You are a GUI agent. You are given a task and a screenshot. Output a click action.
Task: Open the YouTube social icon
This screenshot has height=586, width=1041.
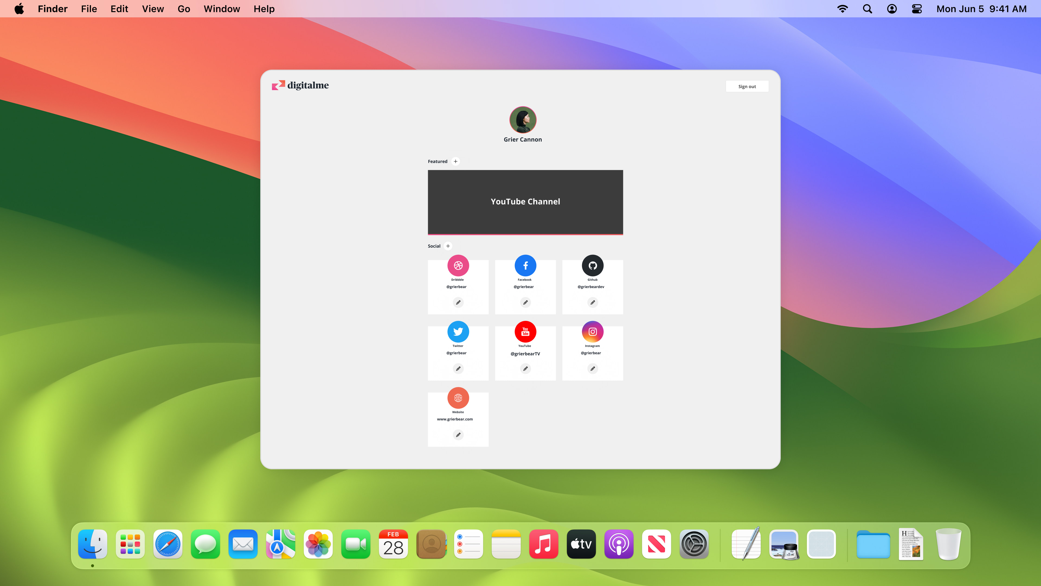(x=525, y=332)
